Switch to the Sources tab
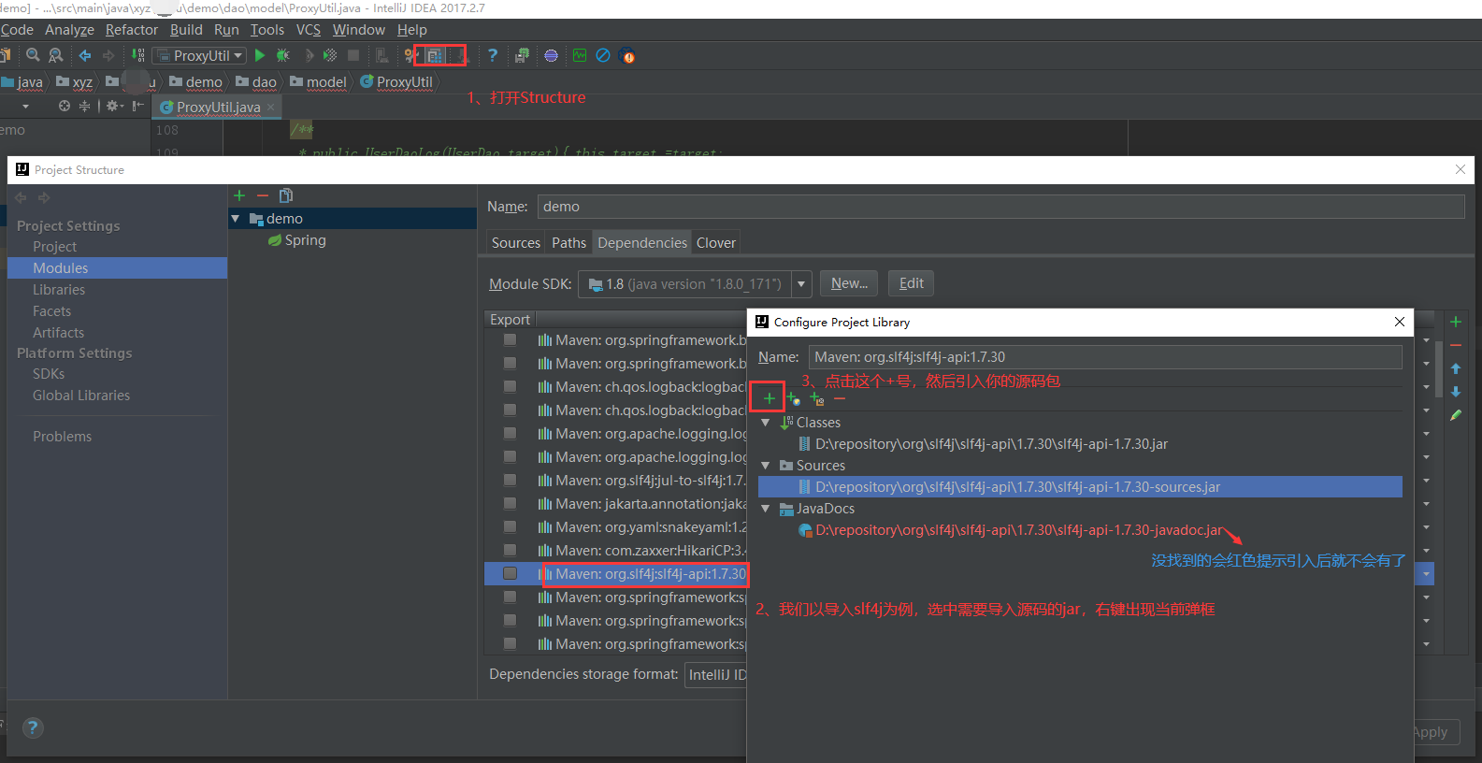This screenshot has width=1482, height=763. pyautogui.click(x=516, y=243)
